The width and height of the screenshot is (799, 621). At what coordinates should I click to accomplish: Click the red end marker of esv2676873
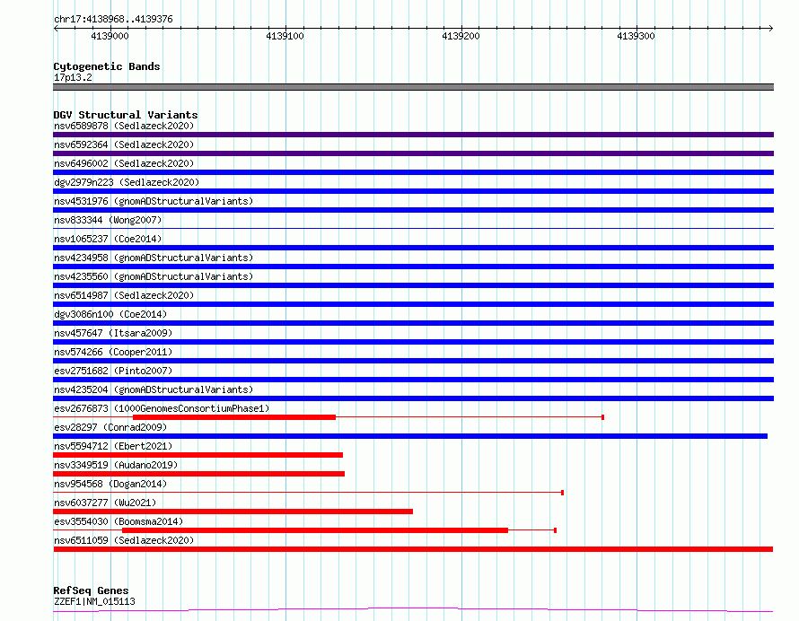(x=602, y=417)
